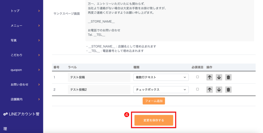Screen dimensions: 263x133
Task: Click the テスト投稿 label input field
Action: click(x=99, y=77)
